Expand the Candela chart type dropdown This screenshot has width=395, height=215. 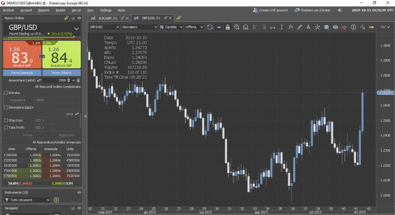tap(173, 27)
